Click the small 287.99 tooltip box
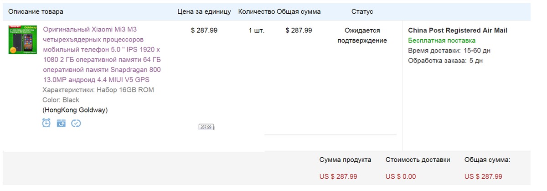 click(206, 127)
